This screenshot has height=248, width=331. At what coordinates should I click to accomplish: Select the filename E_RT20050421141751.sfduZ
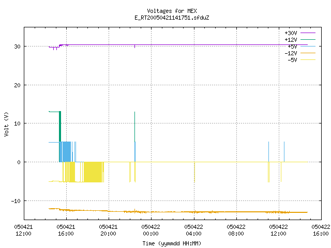(x=172, y=18)
